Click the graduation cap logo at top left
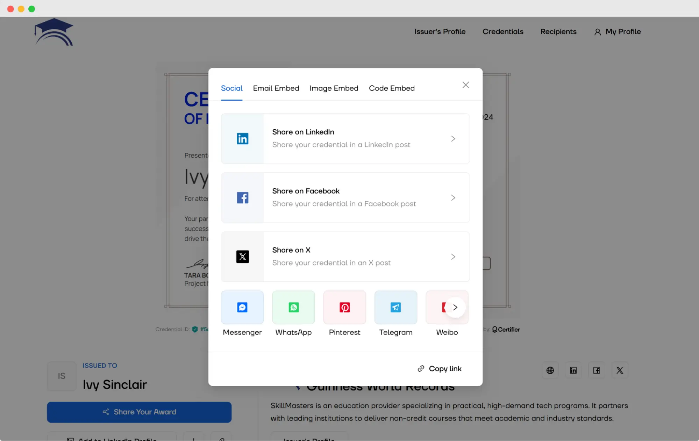The image size is (699, 441). click(54, 32)
